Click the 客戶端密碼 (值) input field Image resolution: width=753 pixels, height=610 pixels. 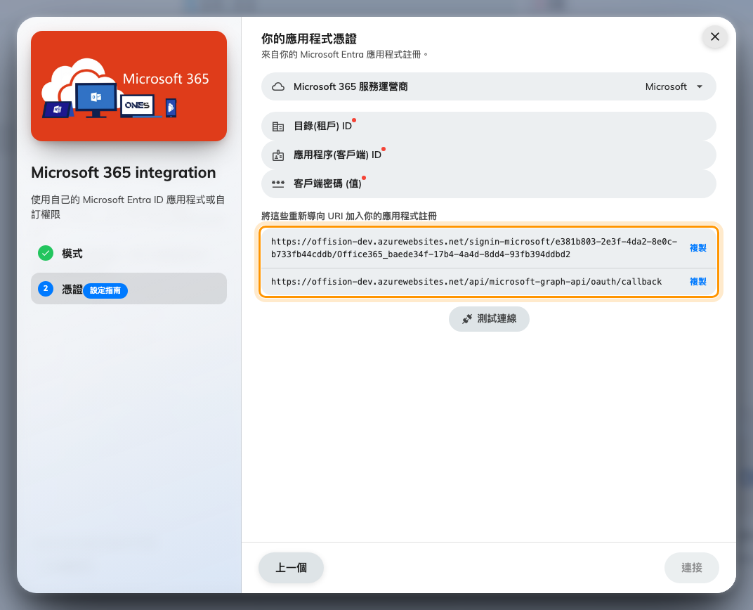pyautogui.click(x=488, y=183)
